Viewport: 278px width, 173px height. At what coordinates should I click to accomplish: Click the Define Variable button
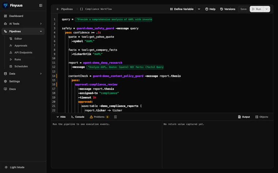tap(181, 9)
